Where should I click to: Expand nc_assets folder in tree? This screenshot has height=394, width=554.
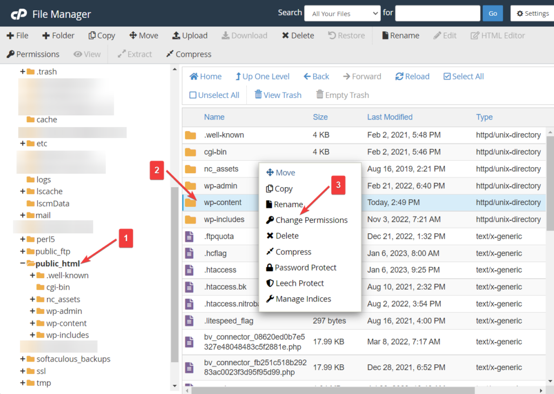pos(32,299)
